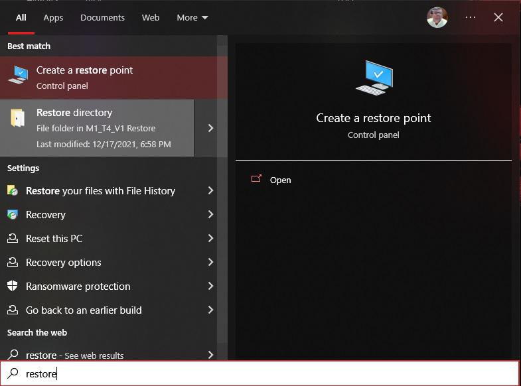The image size is (521, 386).
Task: Click the Last modified: 12/17/2021, 6:58 PM text
Action: tap(104, 145)
